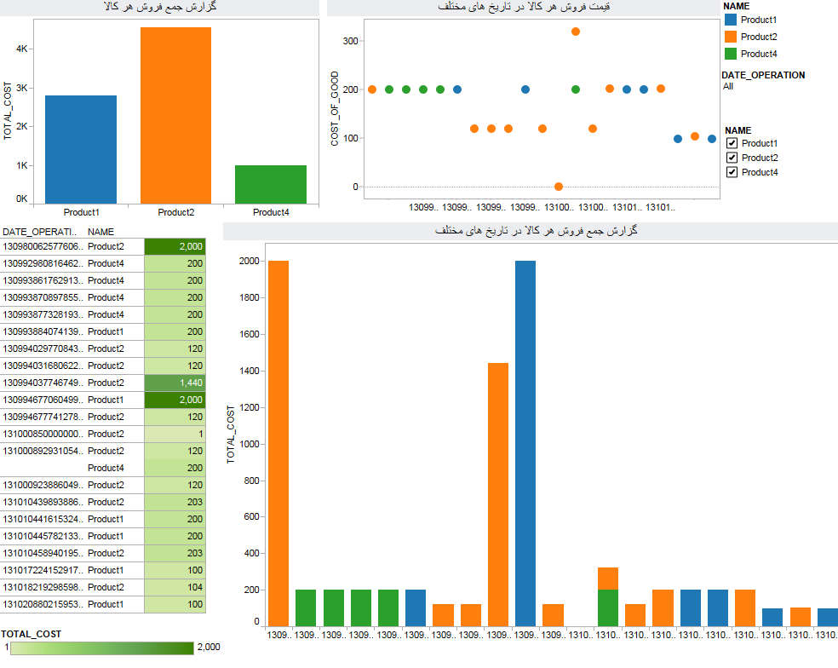
Task: Click the blue Product1 legend color swatch
Action: pyautogui.click(x=731, y=20)
